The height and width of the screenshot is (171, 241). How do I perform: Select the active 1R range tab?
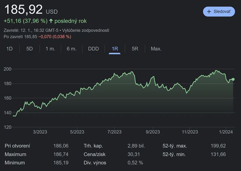point(115,49)
